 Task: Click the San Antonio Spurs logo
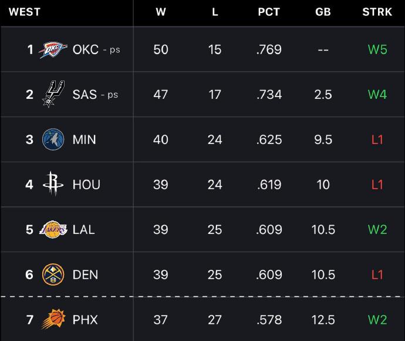53,94
